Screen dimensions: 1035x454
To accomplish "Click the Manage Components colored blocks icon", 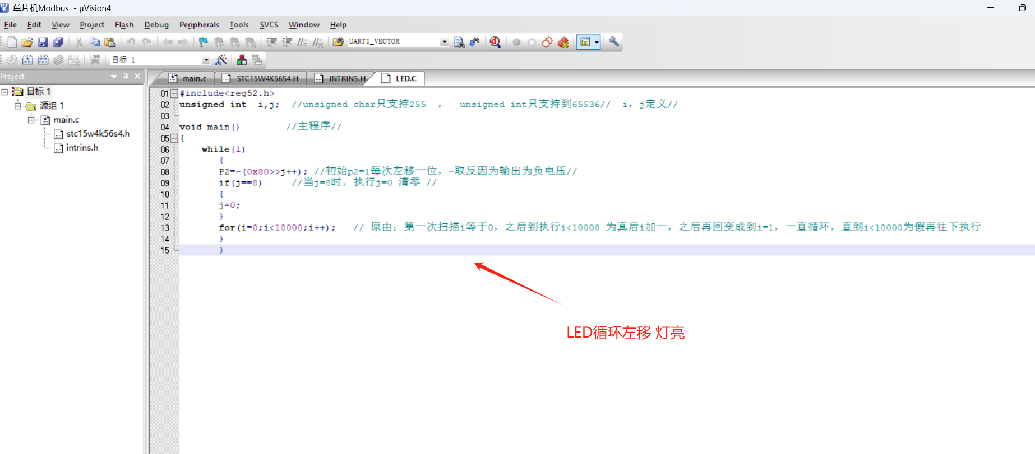I will tap(242, 59).
